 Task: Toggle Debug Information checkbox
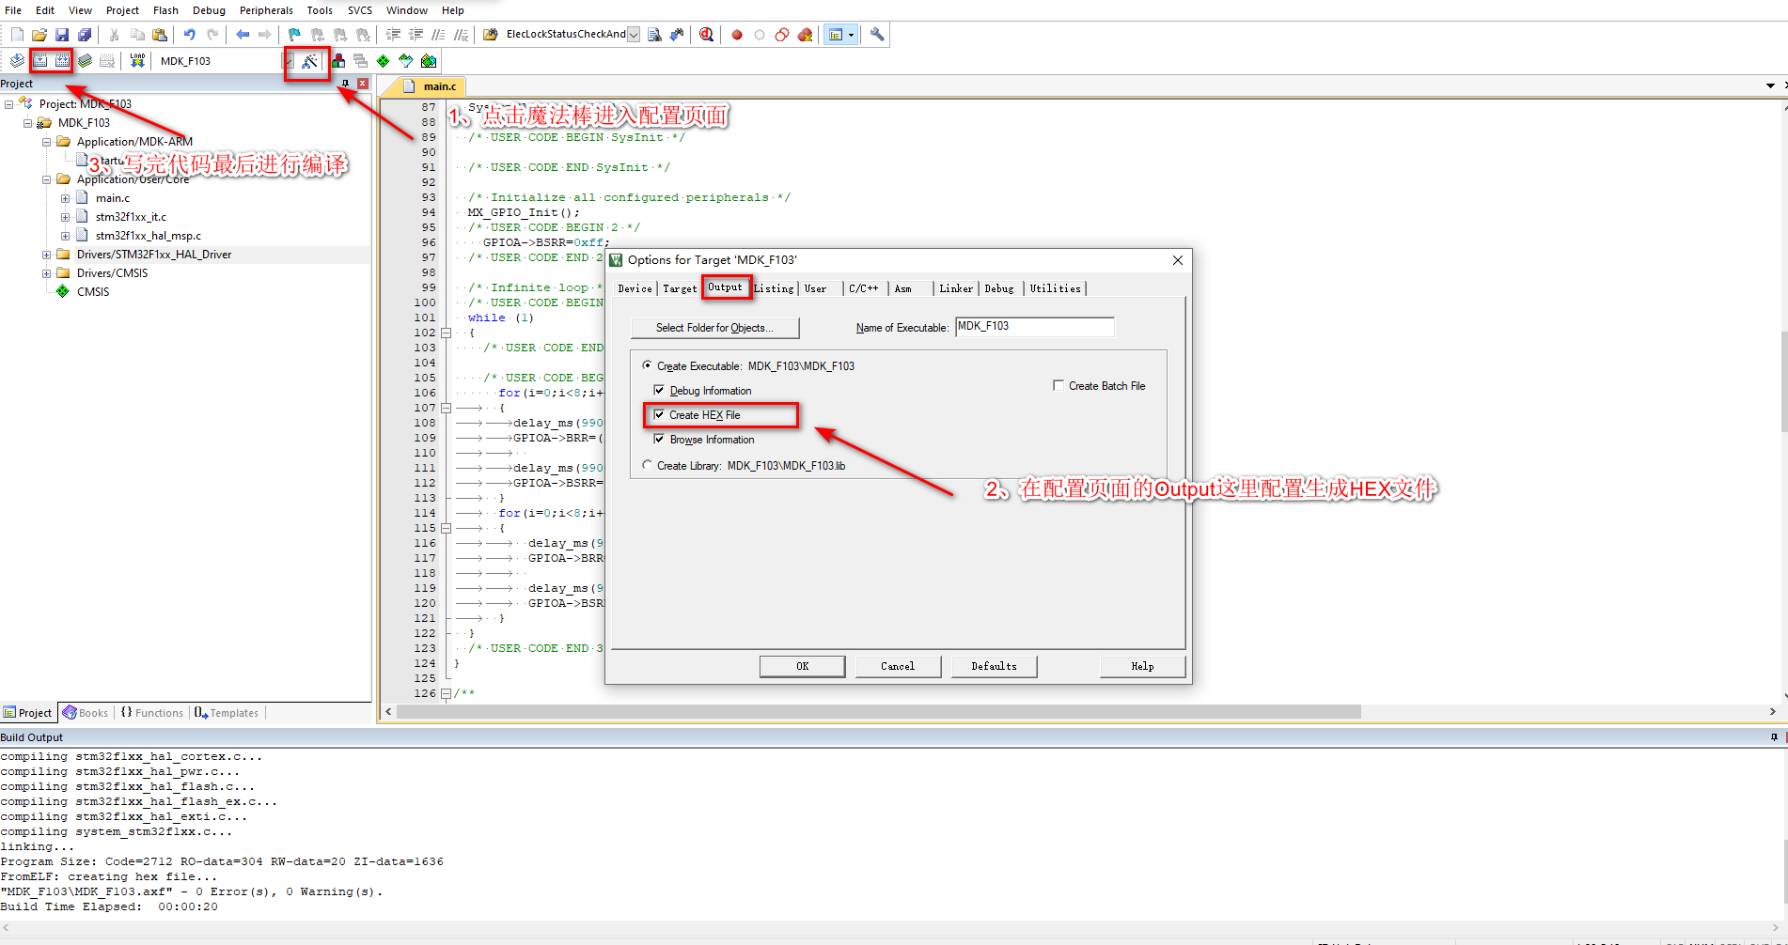click(659, 390)
